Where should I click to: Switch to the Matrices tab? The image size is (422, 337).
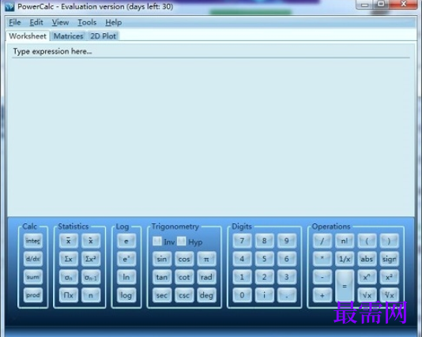click(x=69, y=36)
